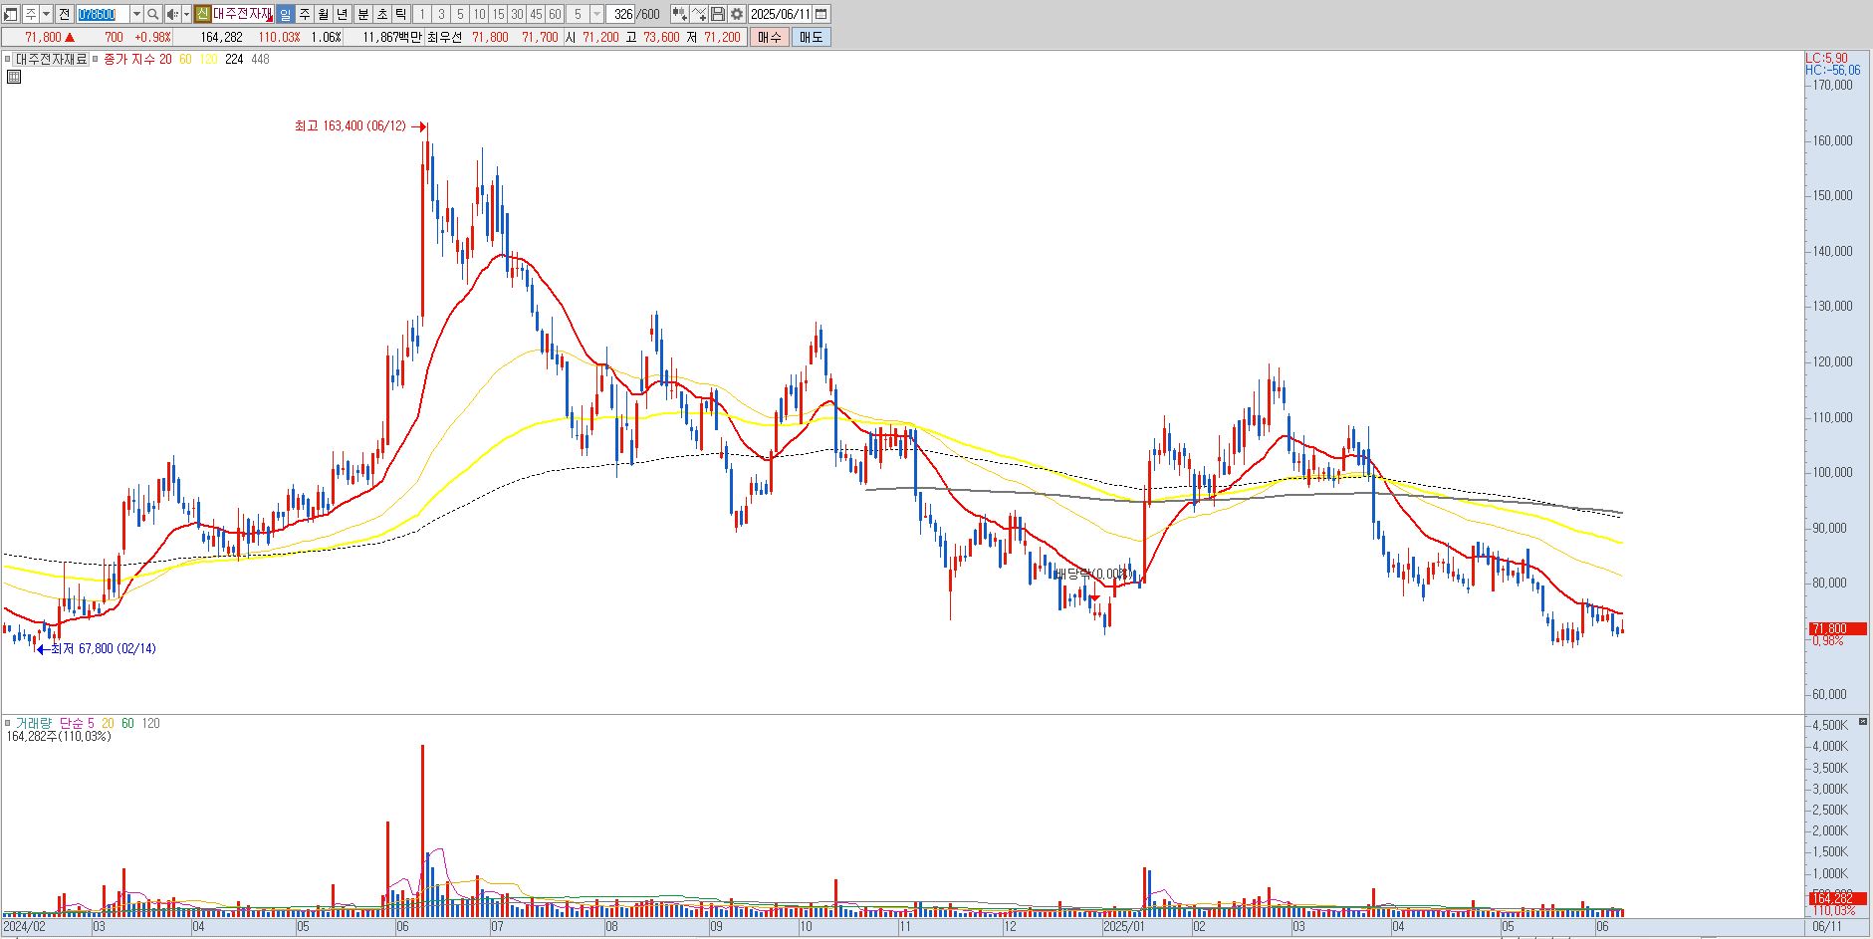
Task: Click the save chart floppy disk icon
Action: tap(717, 14)
